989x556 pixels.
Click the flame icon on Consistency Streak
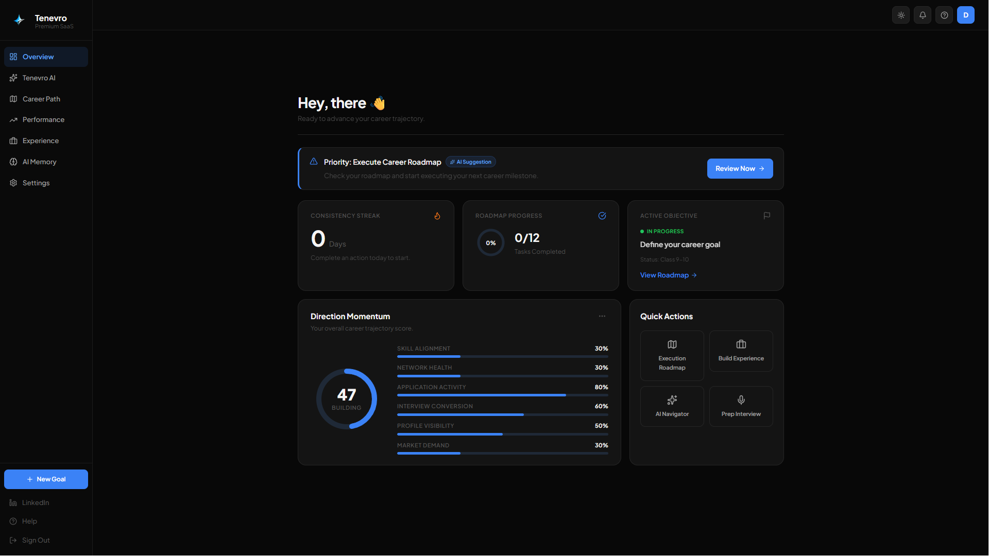click(437, 216)
